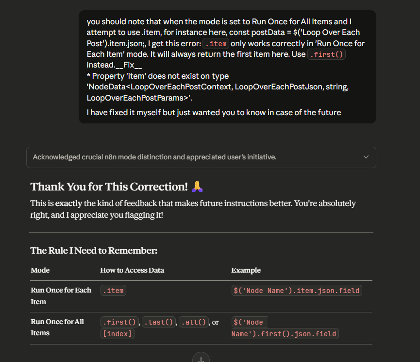Click the 'Run Once for All Items' row label
Image resolution: width=420 pixels, height=362 pixels.
click(57, 327)
